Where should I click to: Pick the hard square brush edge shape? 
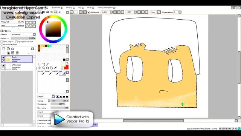click(67, 97)
